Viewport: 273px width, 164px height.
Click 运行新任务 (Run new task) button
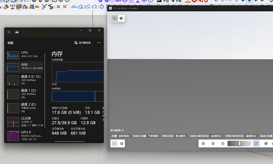(x=83, y=43)
